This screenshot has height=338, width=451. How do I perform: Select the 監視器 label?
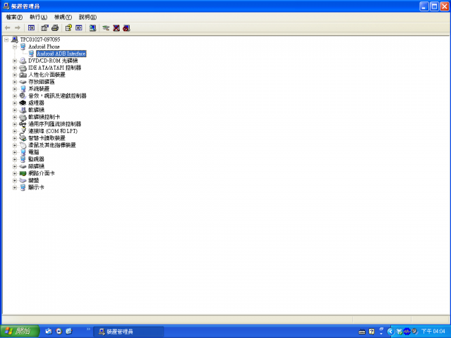click(x=36, y=159)
